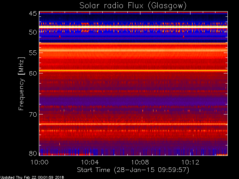Click the 80 frequency tick label

(33, 153)
